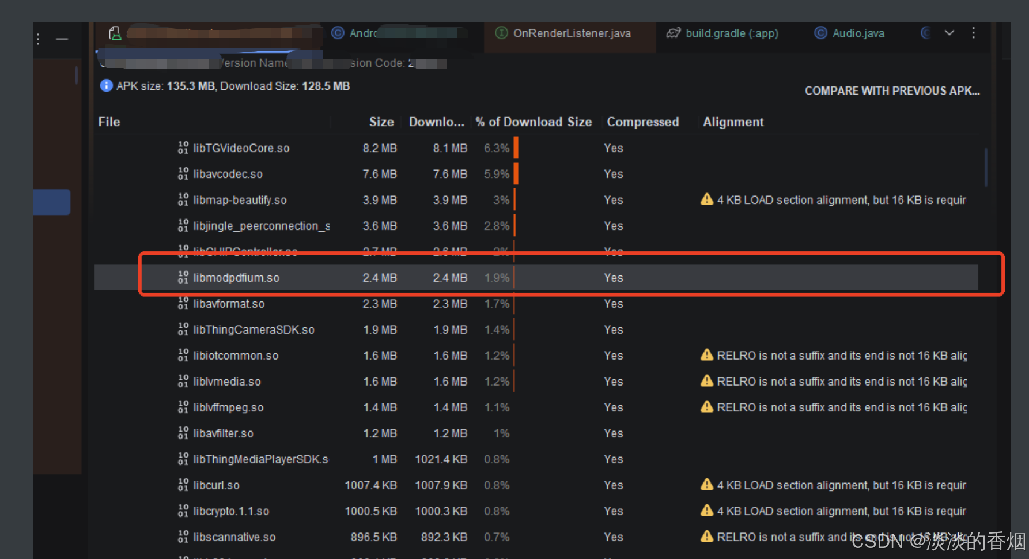
Task: Click the libmap-beautify.so 4 KB LOAD alignment warning text
Action: pyautogui.click(x=842, y=200)
